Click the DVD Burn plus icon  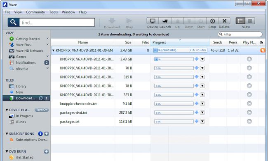click(x=46, y=152)
